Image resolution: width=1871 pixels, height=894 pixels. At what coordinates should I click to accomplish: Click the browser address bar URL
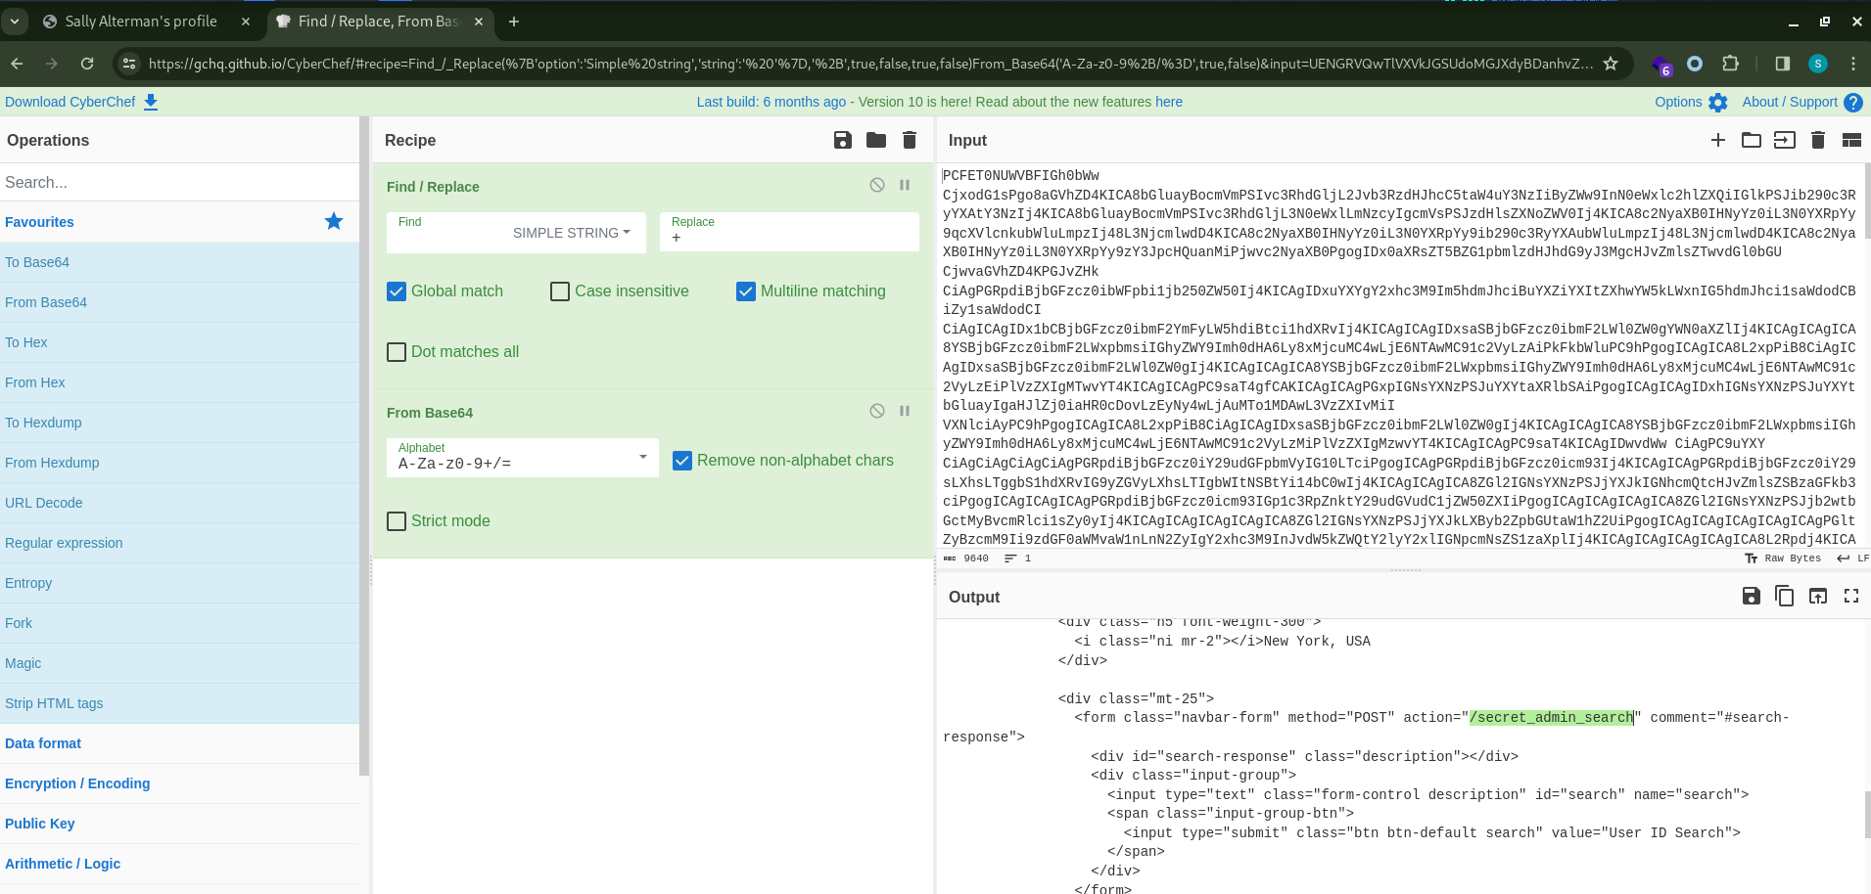tap(870, 64)
